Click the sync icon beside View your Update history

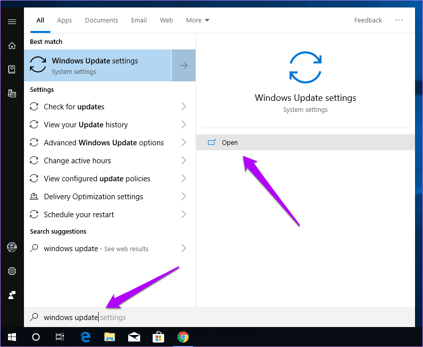click(34, 124)
